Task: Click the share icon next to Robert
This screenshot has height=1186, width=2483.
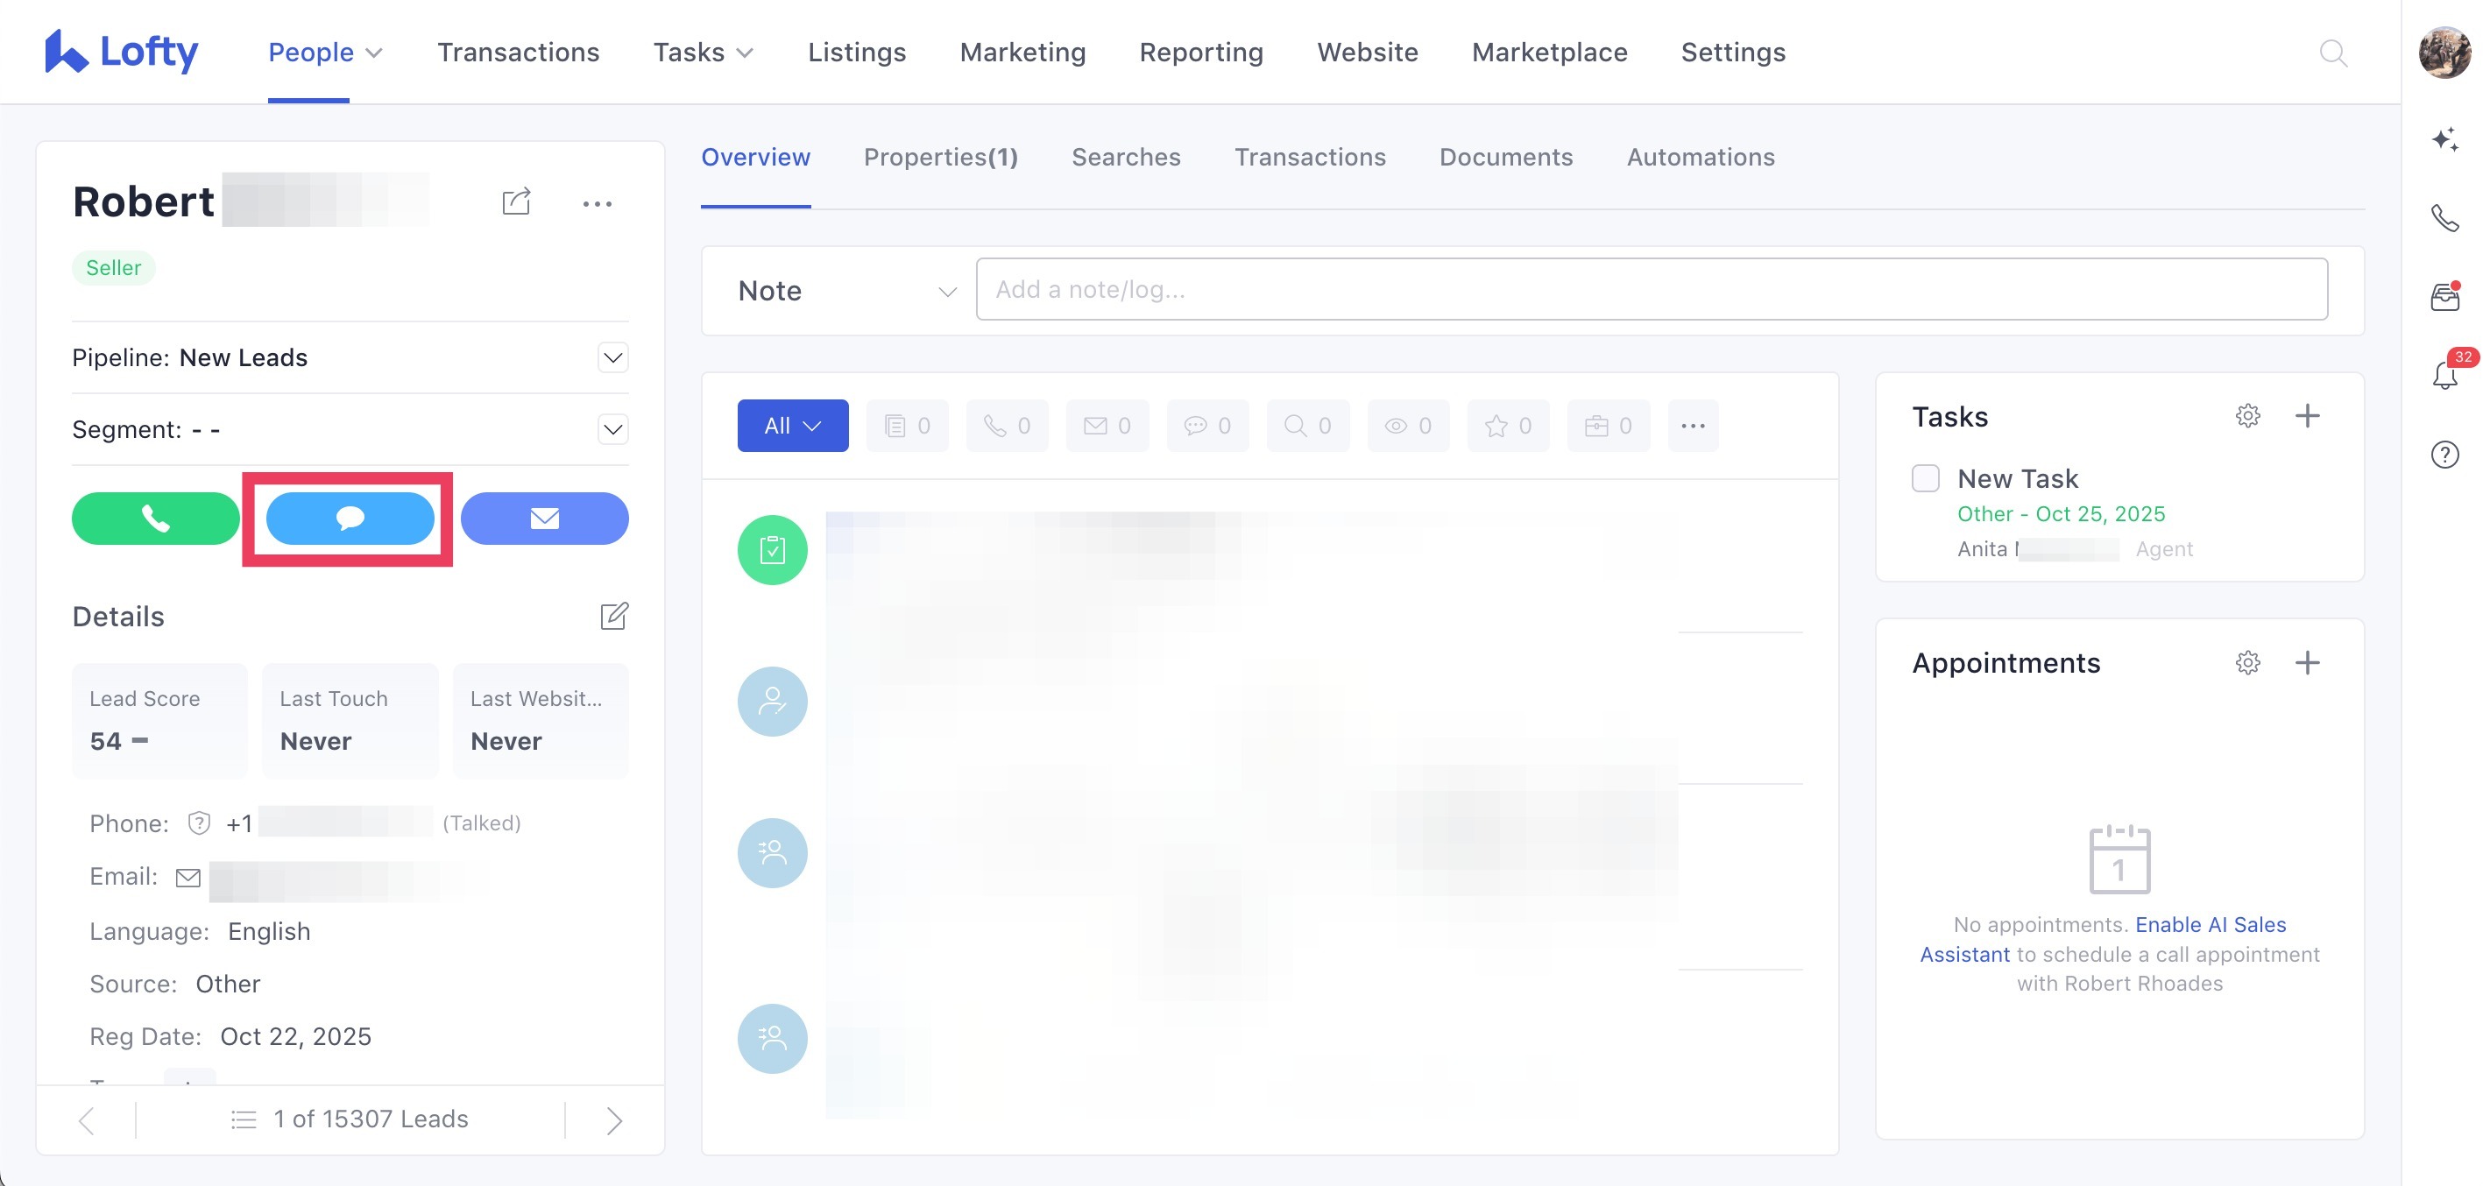Action: (x=516, y=202)
